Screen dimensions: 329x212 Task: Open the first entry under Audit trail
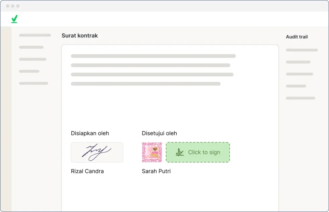302,50
